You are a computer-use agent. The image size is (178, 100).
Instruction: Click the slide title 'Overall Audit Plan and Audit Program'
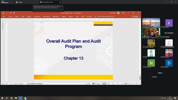click(73, 44)
